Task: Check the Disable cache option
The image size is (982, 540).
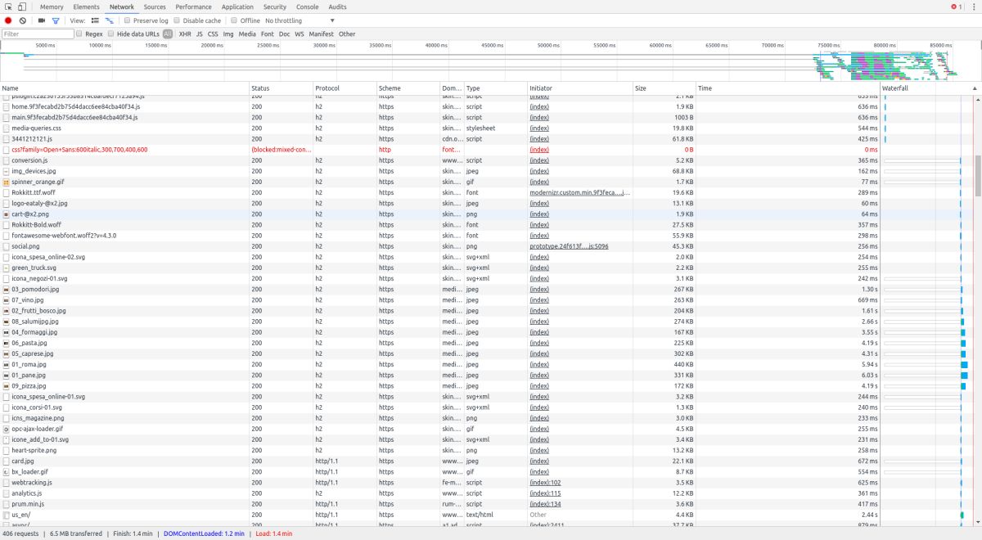Action: (178, 20)
